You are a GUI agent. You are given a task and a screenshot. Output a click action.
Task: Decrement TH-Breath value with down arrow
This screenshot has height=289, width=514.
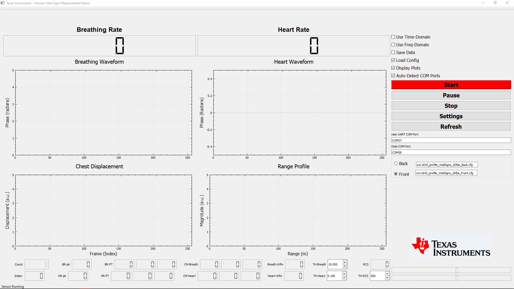tap(345, 266)
